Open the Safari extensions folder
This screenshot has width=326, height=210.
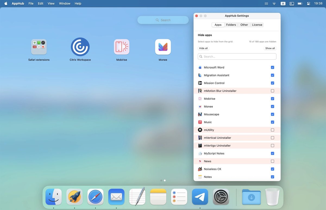tap(39, 47)
